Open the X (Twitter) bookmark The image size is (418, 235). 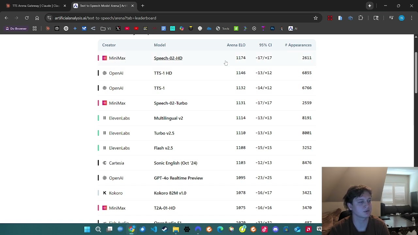[118, 28]
